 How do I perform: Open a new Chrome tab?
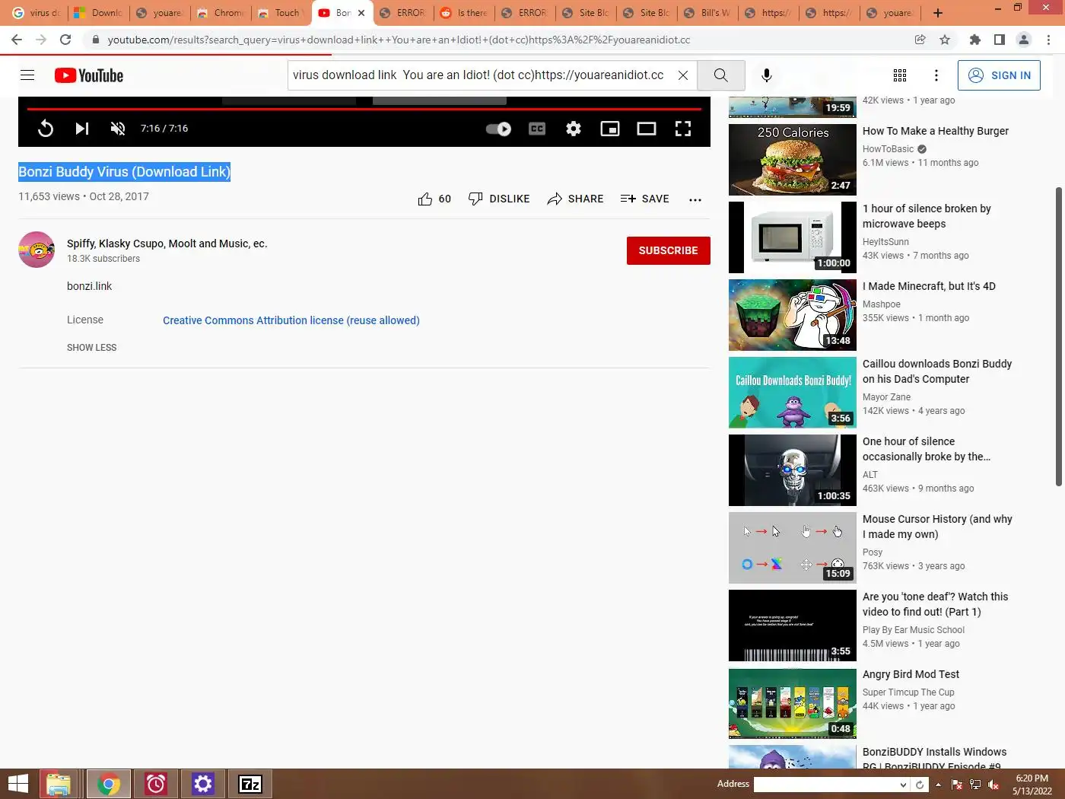point(938,13)
